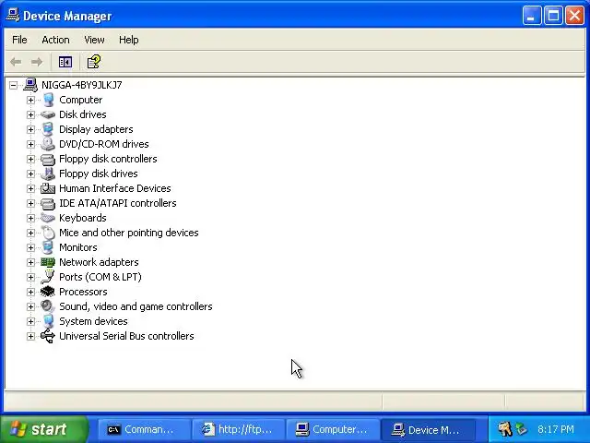Switch to the http://ftp browser taskbar button
Screen dimensions: 590x443
point(239,429)
